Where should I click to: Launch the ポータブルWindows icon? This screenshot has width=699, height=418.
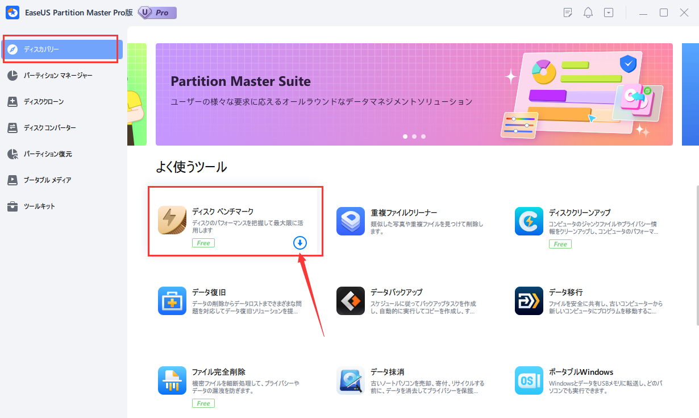529,380
